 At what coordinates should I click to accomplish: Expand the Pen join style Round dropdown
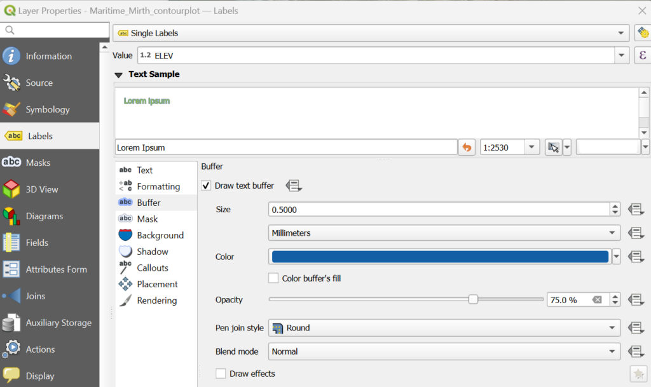pyautogui.click(x=444, y=328)
